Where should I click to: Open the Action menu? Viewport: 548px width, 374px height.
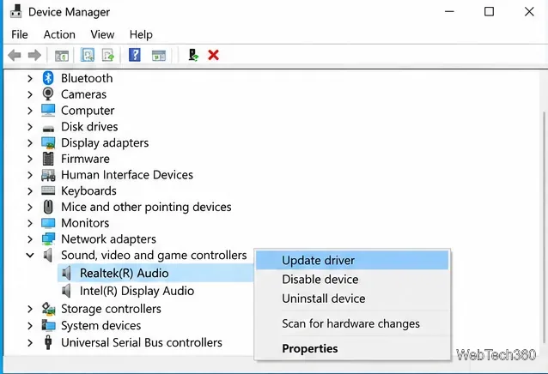[59, 34]
